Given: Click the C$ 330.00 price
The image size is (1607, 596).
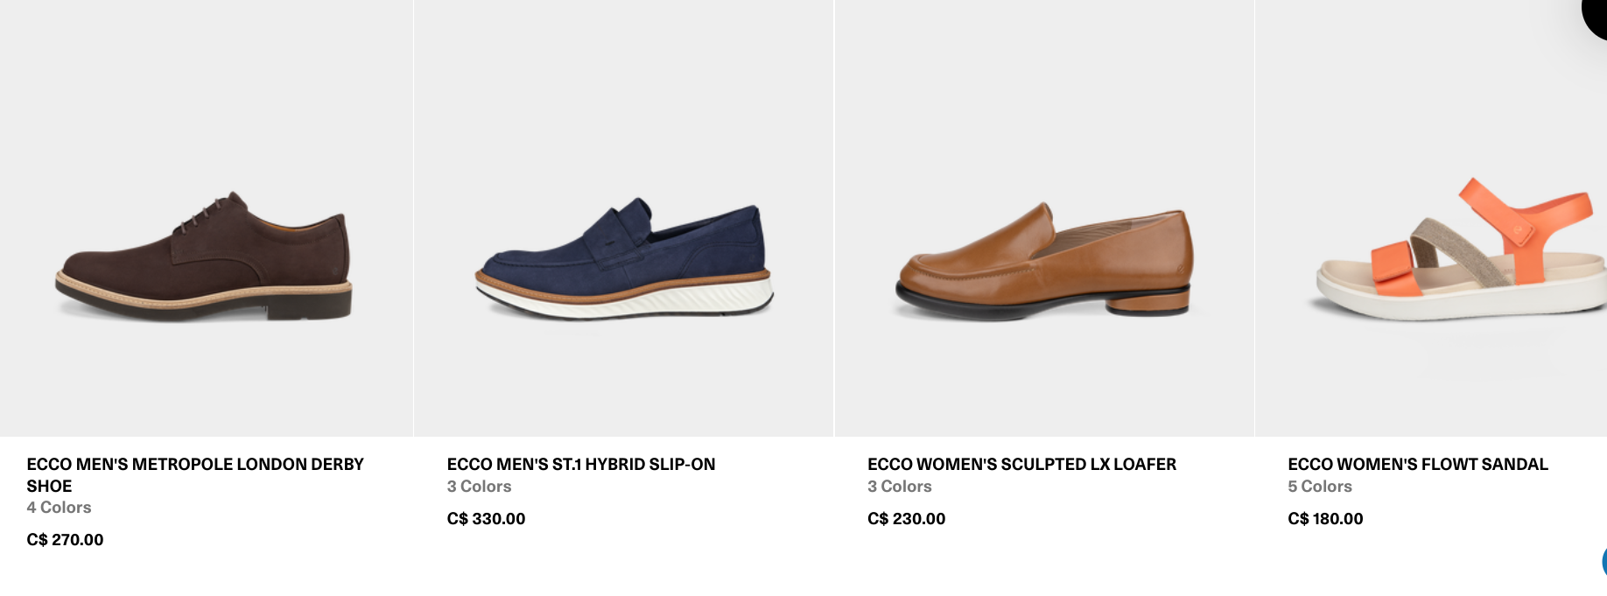Looking at the screenshot, I should pos(486,519).
